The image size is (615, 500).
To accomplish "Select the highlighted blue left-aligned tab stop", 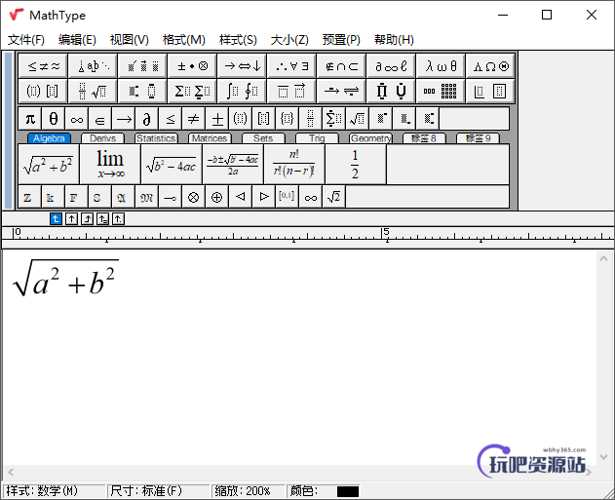I will 56,219.
